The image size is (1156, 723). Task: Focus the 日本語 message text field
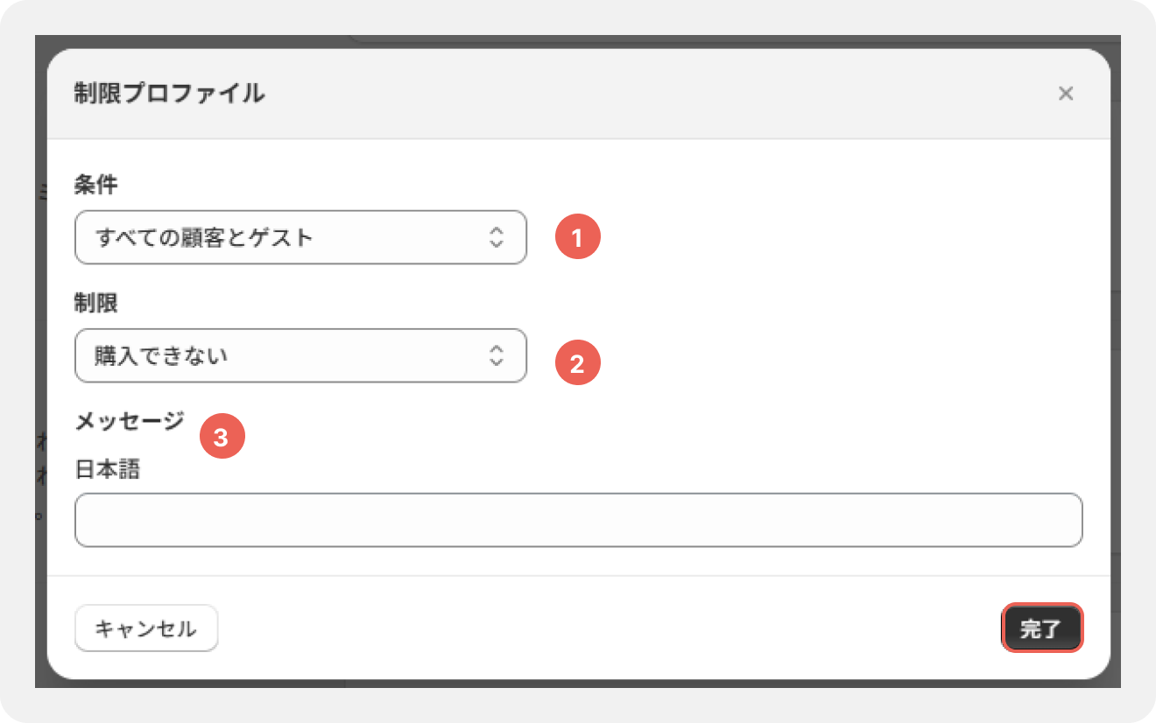click(579, 520)
